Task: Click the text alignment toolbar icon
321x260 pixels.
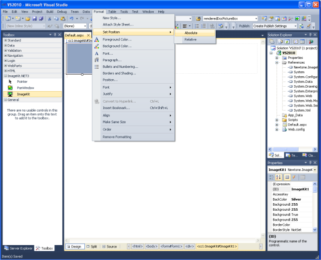Action: [x=185, y=26]
